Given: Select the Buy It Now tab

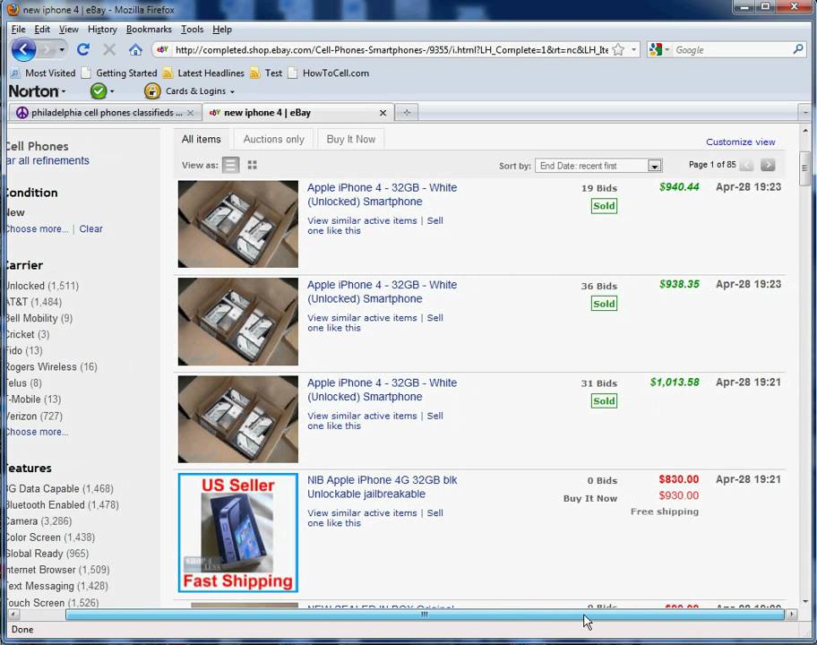Looking at the screenshot, I should pyautogui.click(x=350, y=139).
